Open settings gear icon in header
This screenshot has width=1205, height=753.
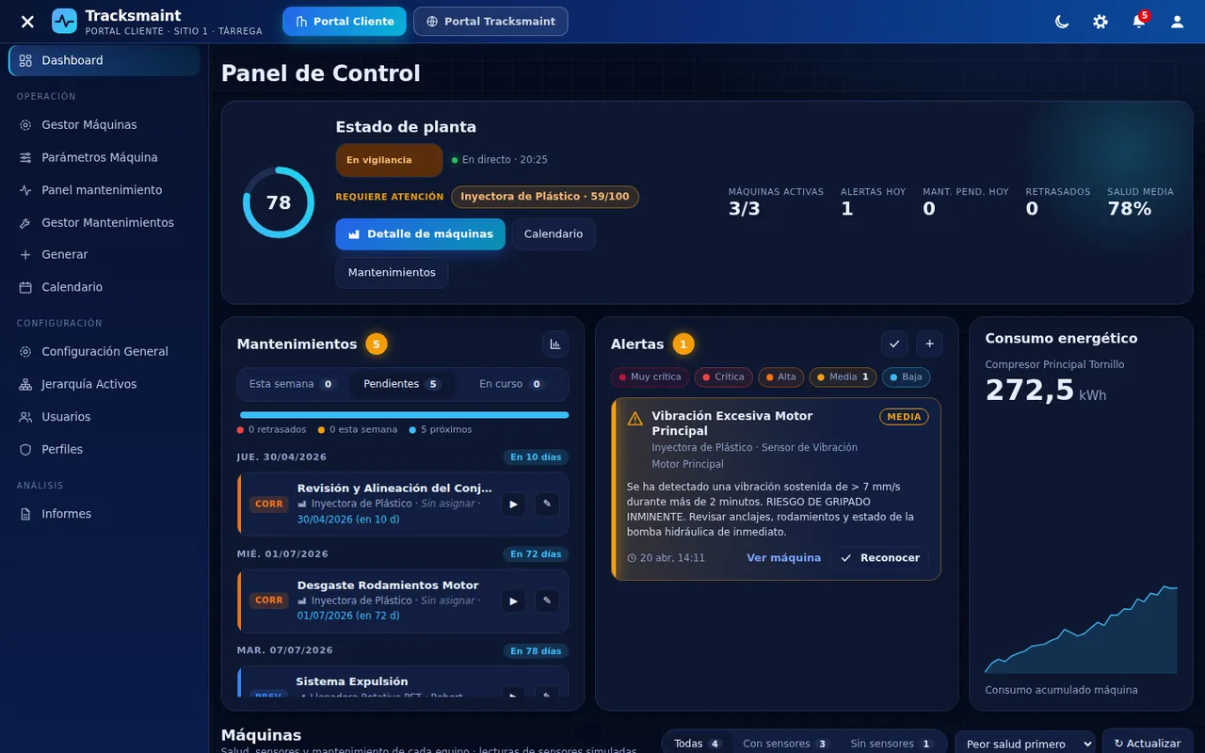1101,22
